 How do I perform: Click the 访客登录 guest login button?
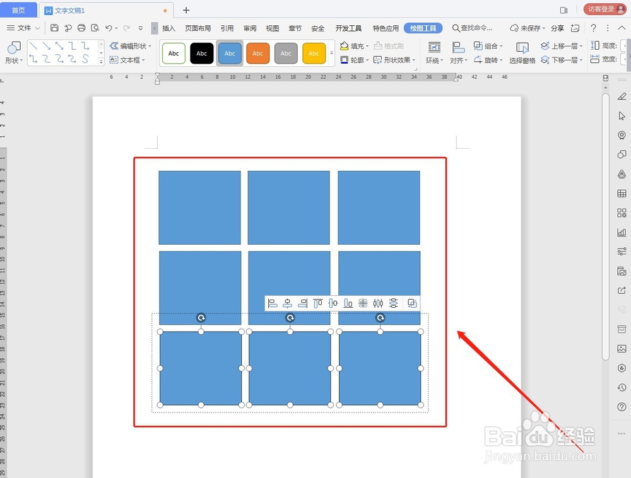click(x=605, y=9)
